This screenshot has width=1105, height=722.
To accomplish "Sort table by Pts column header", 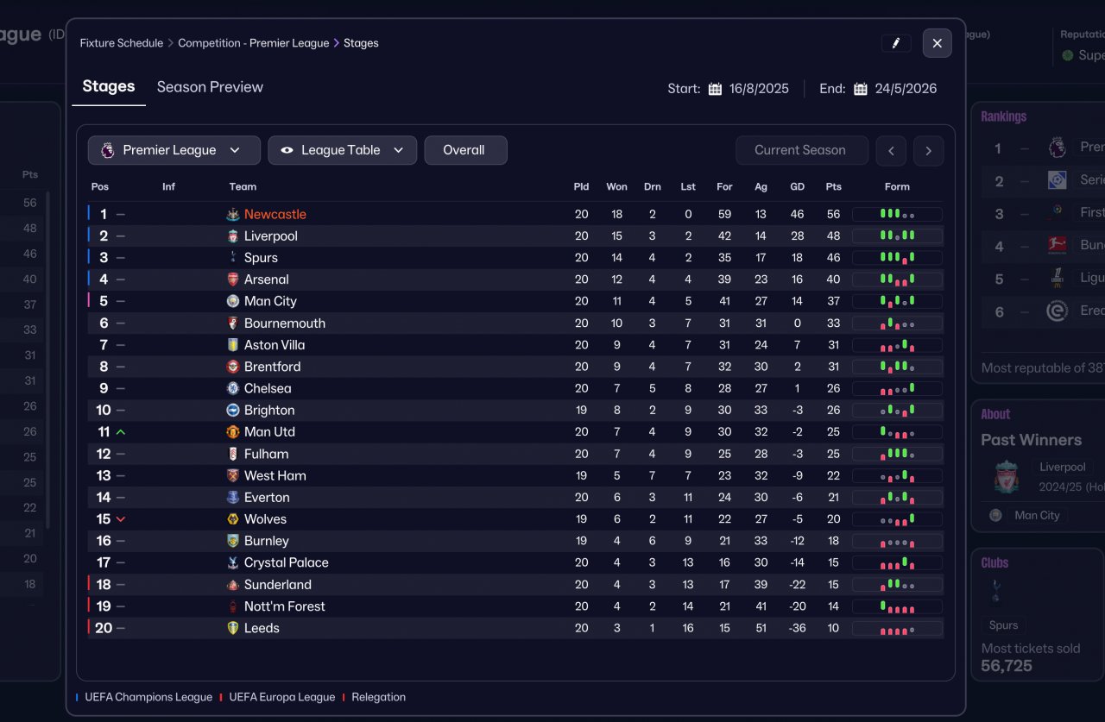I will 833,186.
